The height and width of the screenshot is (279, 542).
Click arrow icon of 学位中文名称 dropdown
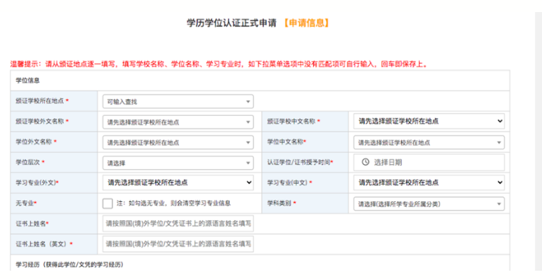click(x=499, y=142)
